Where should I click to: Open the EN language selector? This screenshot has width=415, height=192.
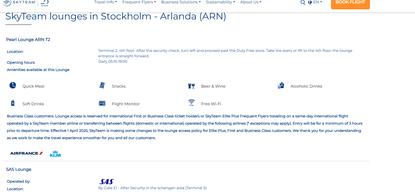click(317, 2)
